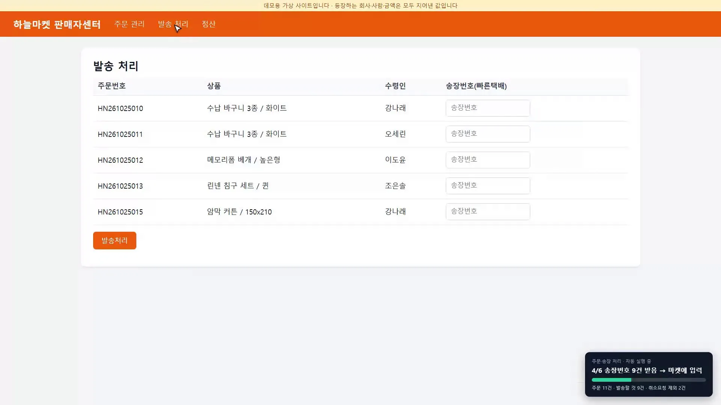Image resolution: width=721 pixels, height=405 pixels.
Task: Open the 정산 menu item
Action: [x=208, y=24]
